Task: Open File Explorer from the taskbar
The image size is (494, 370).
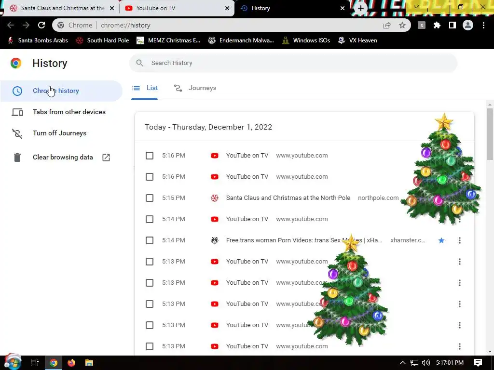Action: [x=89, y=363]
